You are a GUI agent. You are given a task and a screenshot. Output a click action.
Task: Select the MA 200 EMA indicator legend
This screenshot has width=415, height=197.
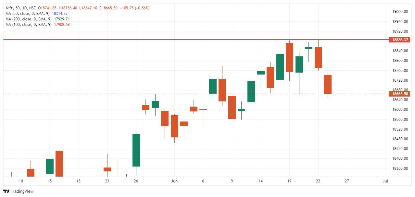29,19
